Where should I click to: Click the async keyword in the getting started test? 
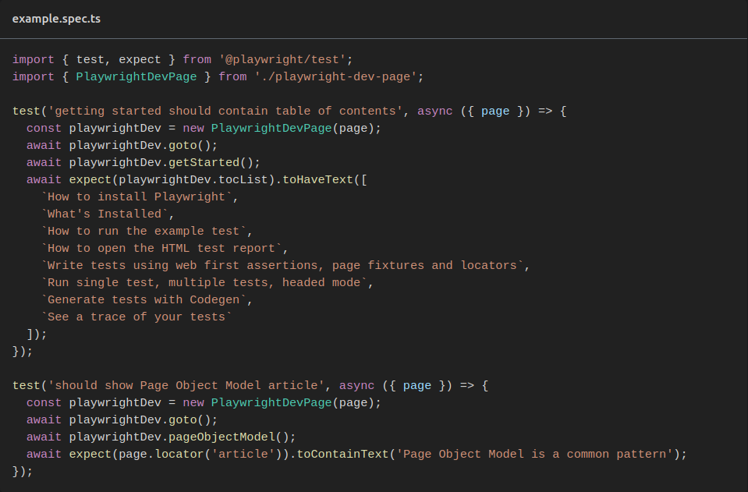pyautogui.click(x=435, y=111)
